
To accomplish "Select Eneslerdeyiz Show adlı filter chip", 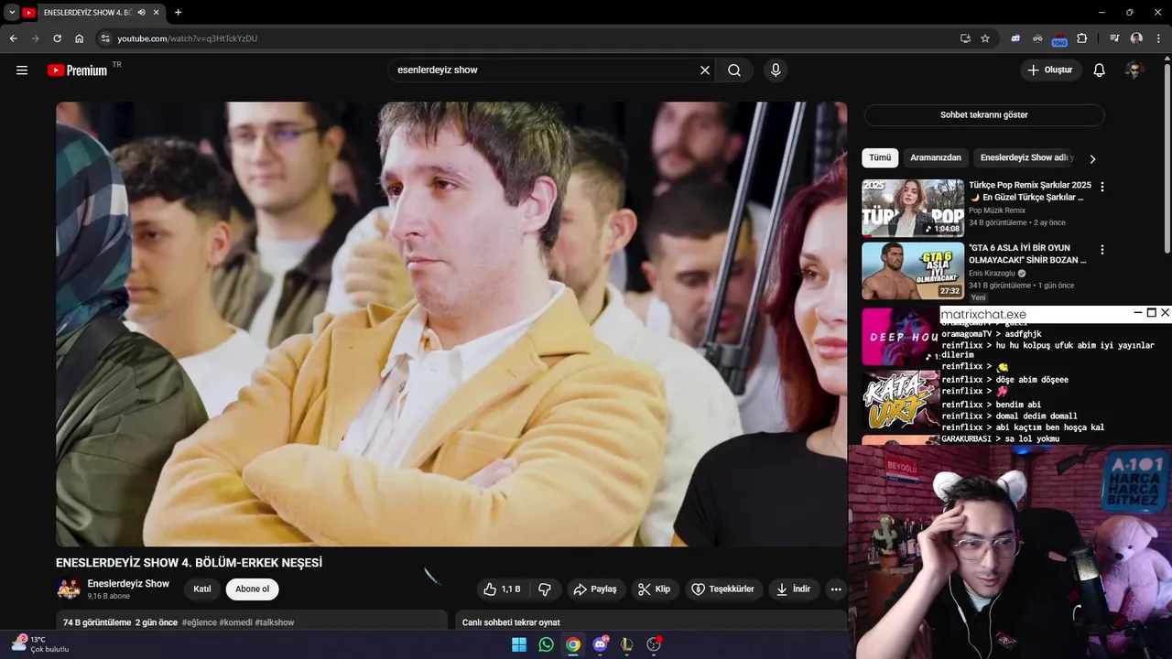I will click(x=1025, y=157).
